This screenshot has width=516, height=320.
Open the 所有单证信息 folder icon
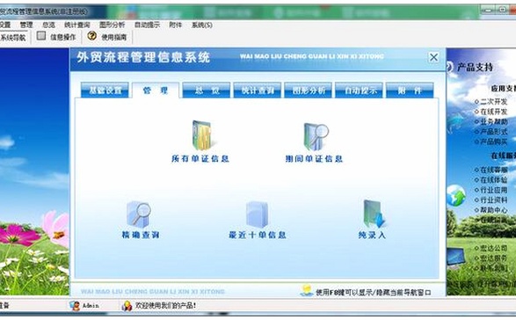tap(201, 135)
